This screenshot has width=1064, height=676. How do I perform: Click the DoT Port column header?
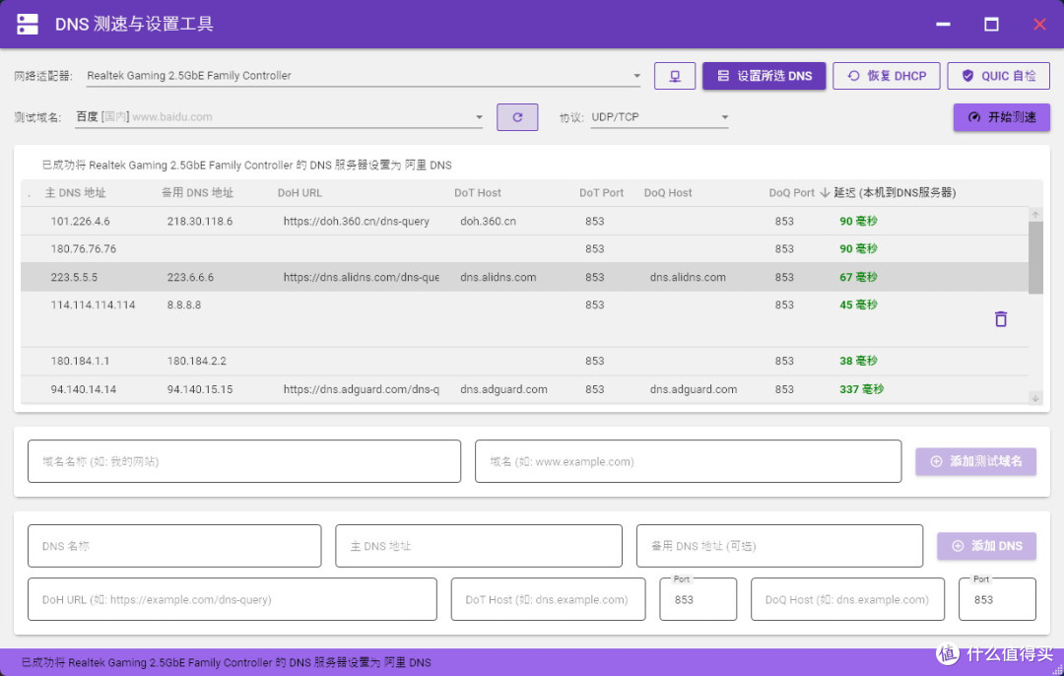pos(601,193)
